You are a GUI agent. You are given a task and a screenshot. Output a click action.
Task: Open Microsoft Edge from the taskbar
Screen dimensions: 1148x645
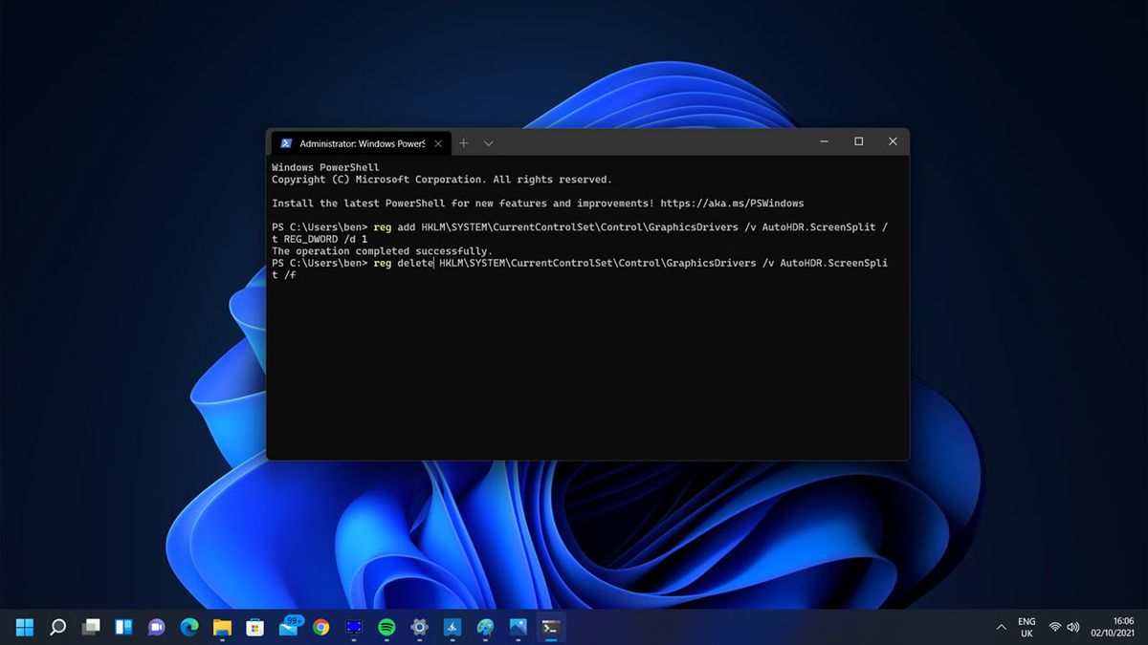[x=189, y=628]
